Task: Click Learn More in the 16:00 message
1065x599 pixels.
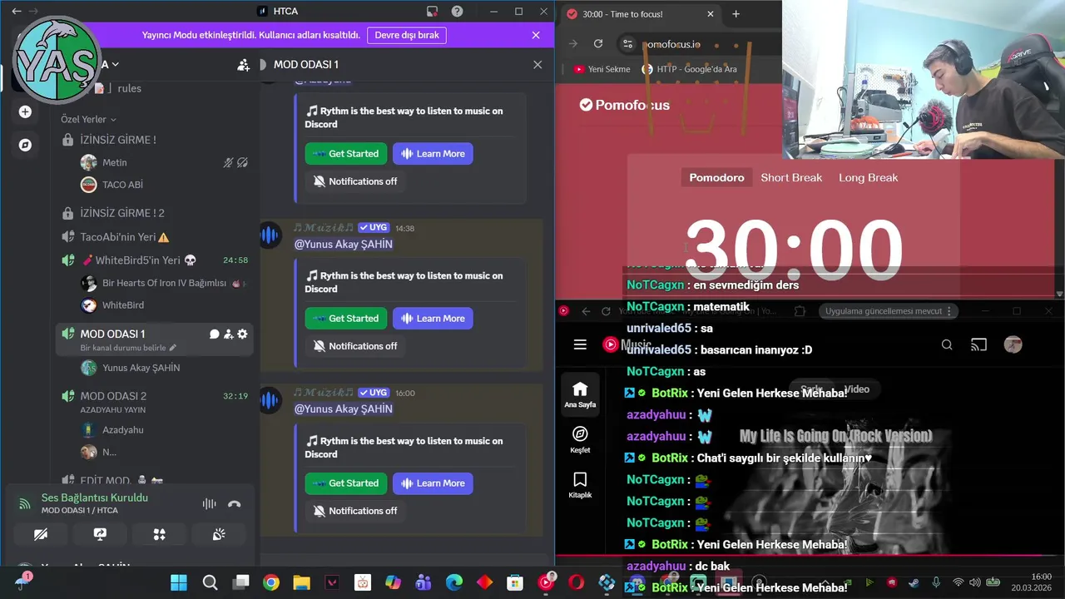Action: [433, 483]
